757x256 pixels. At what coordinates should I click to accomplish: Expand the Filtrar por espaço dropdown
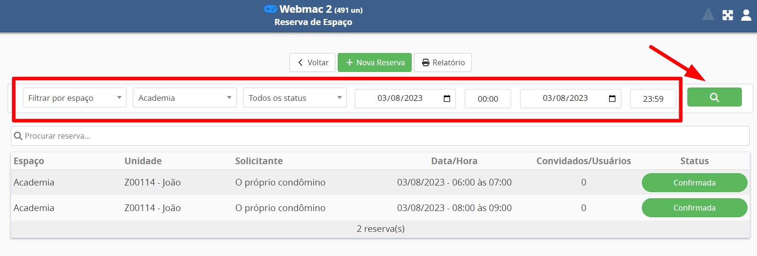click(x=74, y=98)
